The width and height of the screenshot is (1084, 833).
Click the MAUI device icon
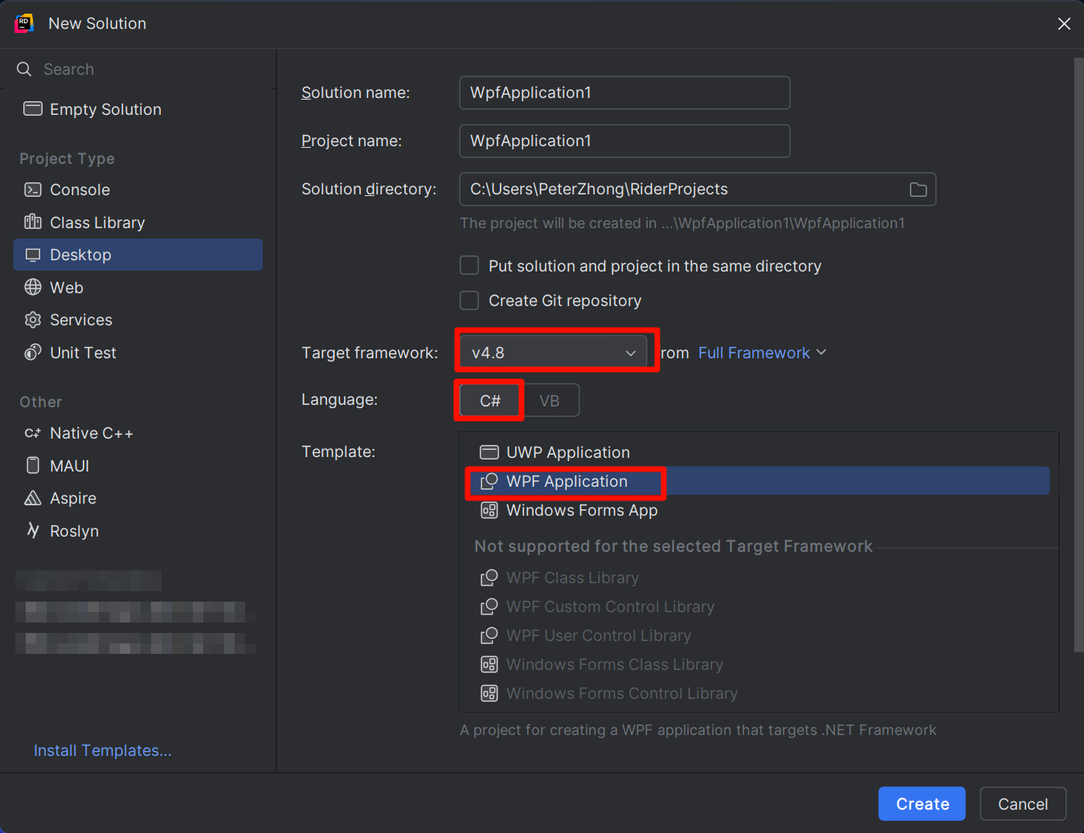[33, 465]
